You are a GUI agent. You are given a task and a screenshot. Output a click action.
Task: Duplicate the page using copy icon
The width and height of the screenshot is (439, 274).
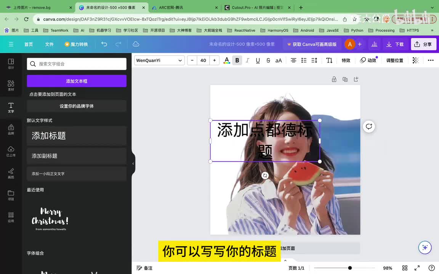[345, 80]
